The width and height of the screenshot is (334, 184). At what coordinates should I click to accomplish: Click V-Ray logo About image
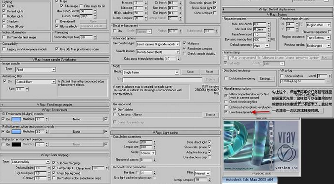[x=261, y=146]
